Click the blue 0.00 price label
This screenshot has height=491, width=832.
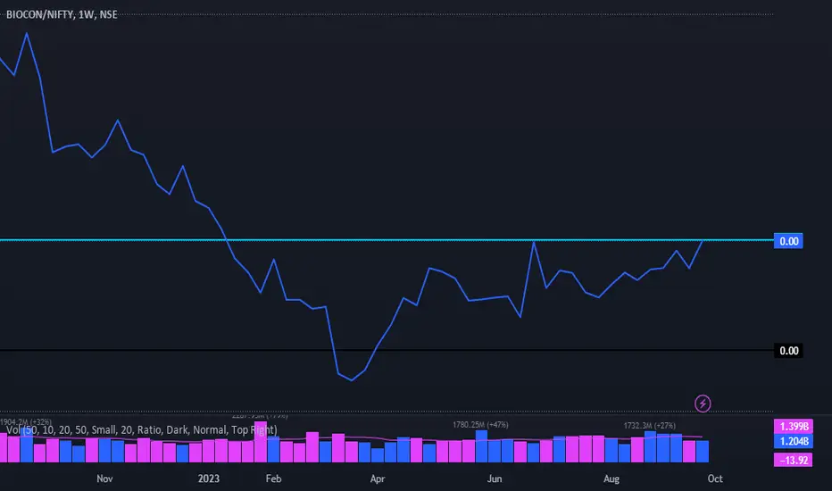click(788, 241)
